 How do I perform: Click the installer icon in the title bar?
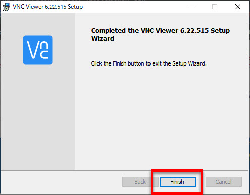click(x=6, y=7)
